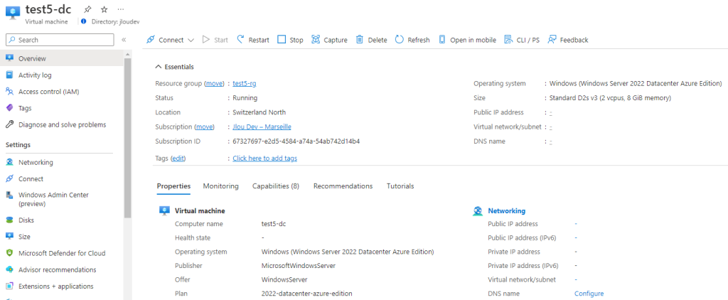Image resolution: width=728 pixels, height=300 pixels.
Task: Focus the sidebar Search field
Action: 60,40
